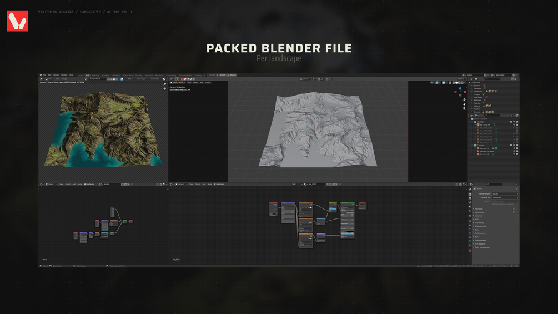This screenshot has width=558, height=314.
Task: Open the Render properties tab icon
Action: (x=470, y=195)
